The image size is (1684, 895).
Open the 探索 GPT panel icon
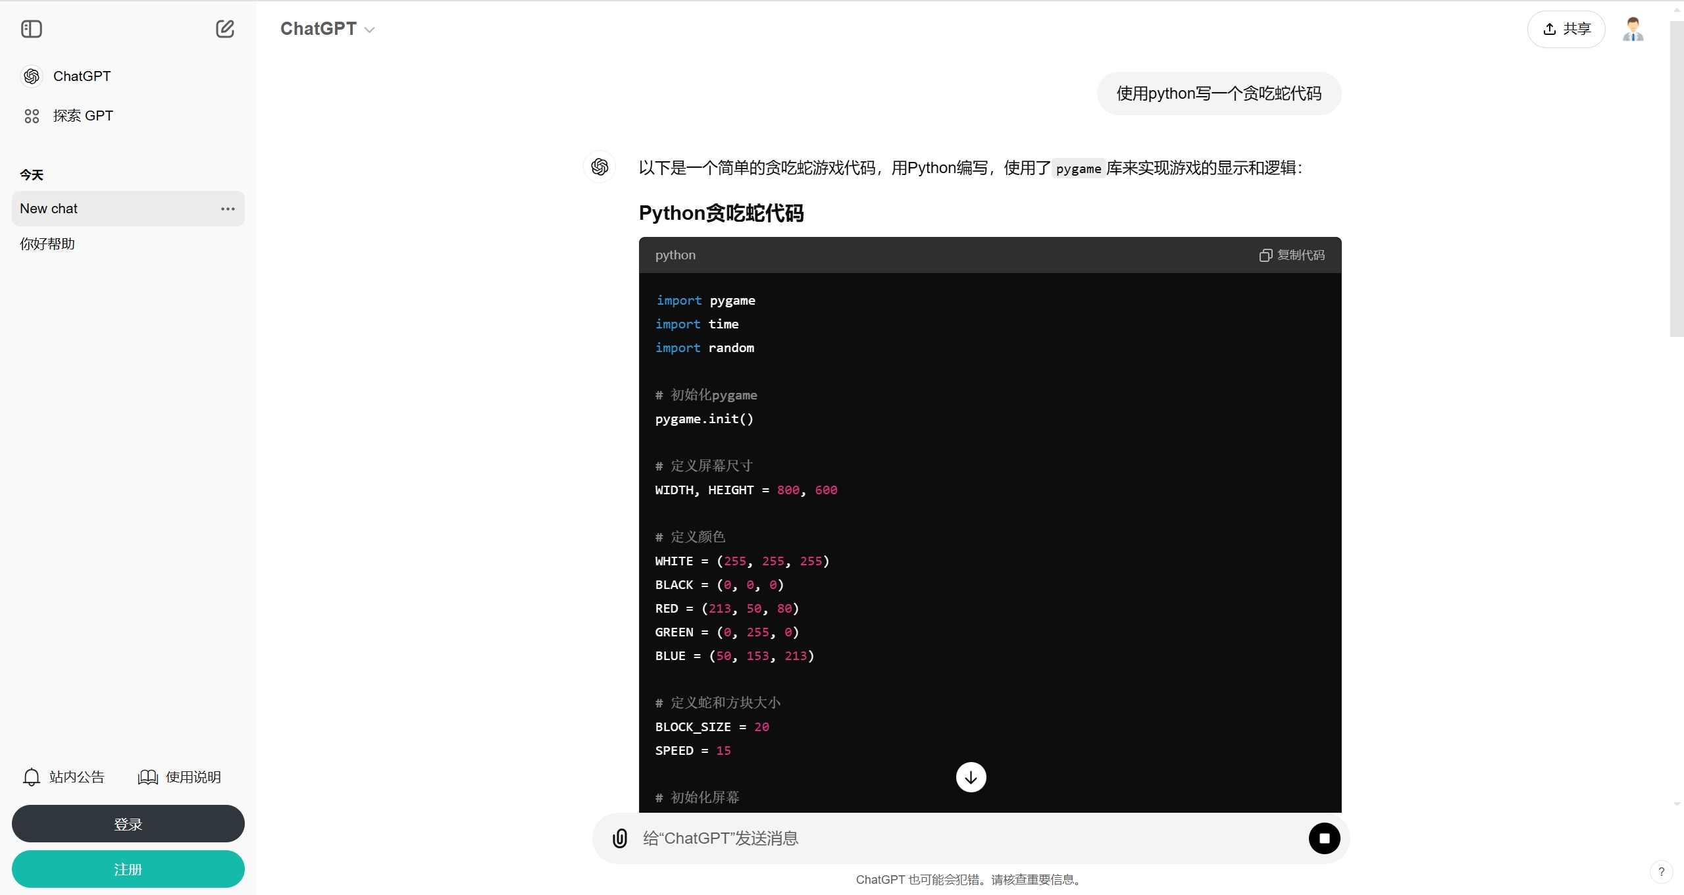pyautogui.click(x=30, y=116)
